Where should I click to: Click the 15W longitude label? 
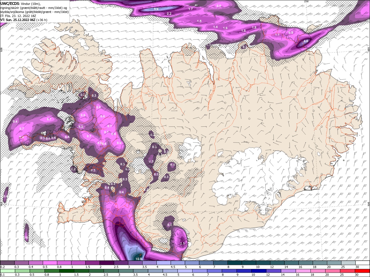(x=306, y=1)
